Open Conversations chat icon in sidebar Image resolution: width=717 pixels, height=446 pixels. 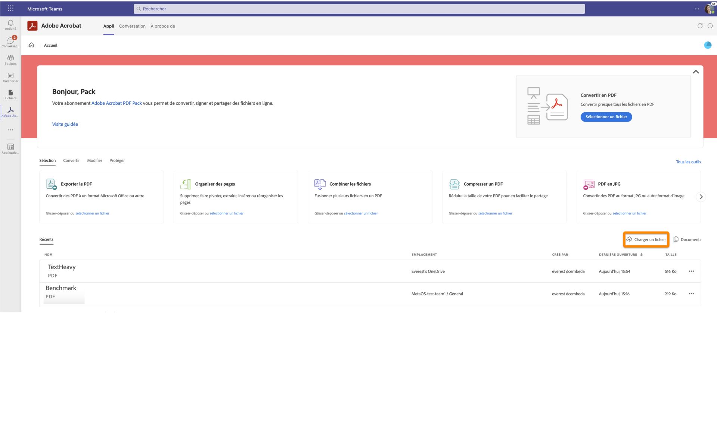coord(10,42)
